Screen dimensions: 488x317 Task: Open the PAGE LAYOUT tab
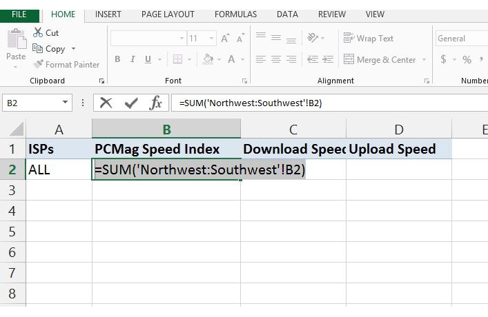point(168,14)
